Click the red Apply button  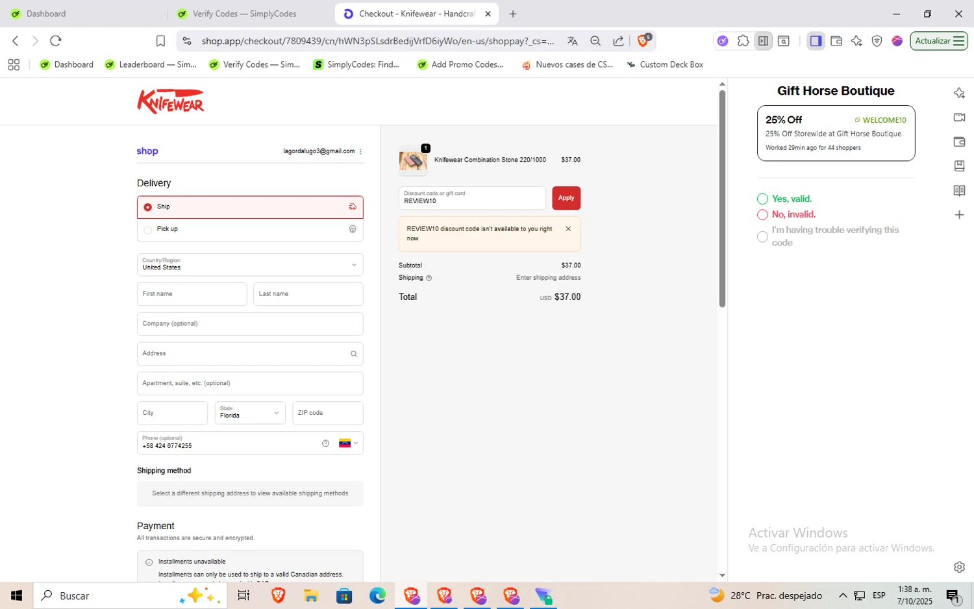566,198
